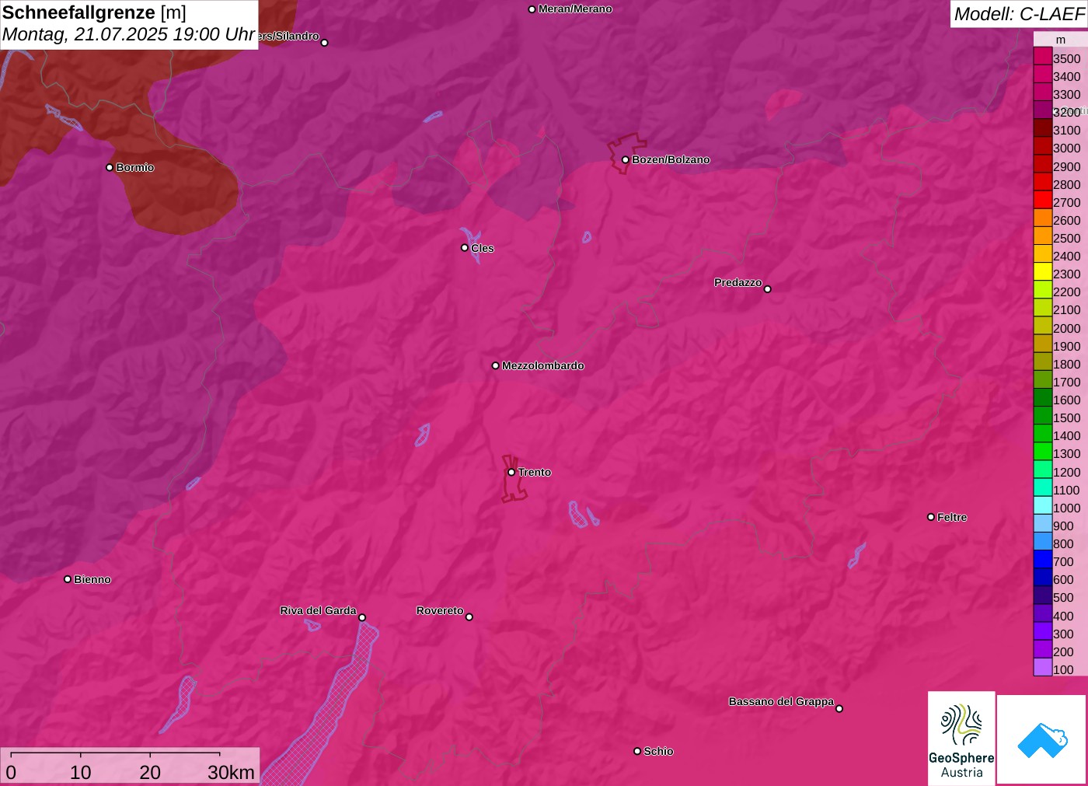
Task: Click the Riva del Garda label text
Action: (x=318, y=610)
